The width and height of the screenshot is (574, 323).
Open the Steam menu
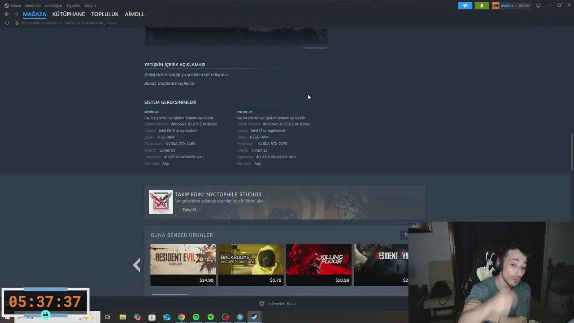click(x=16, y=5)
